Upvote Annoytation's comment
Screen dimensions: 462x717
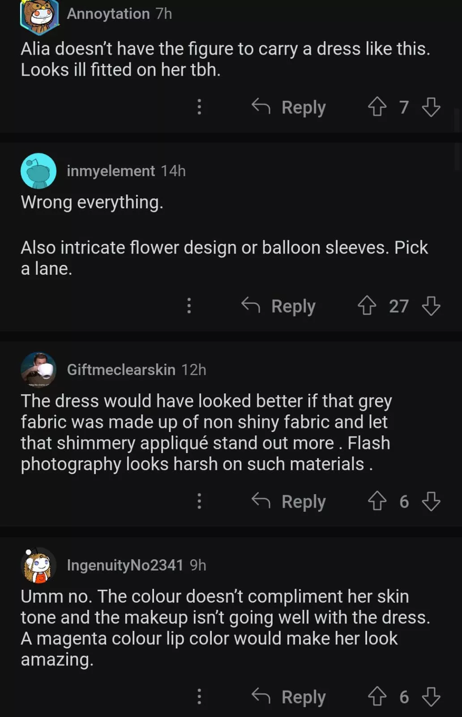[377, 107]
